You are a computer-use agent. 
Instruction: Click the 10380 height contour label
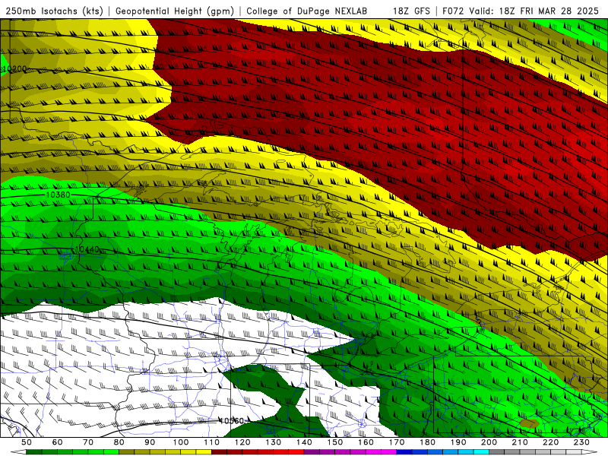(x=59, y=195)
